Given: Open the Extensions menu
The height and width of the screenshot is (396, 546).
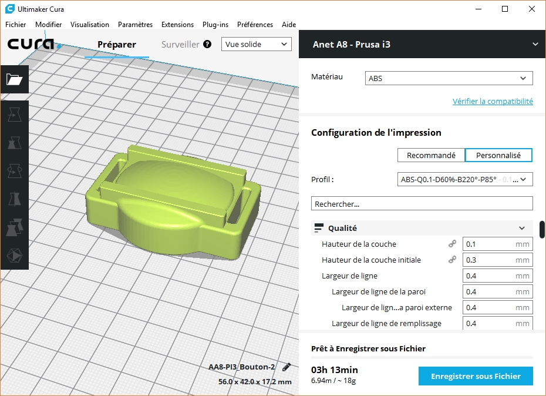Looking at the screenshot, I should click(177, 25).
